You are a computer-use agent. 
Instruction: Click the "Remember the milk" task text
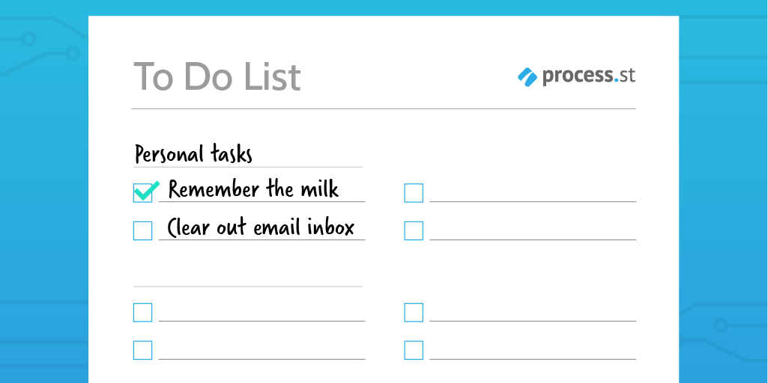253,189
